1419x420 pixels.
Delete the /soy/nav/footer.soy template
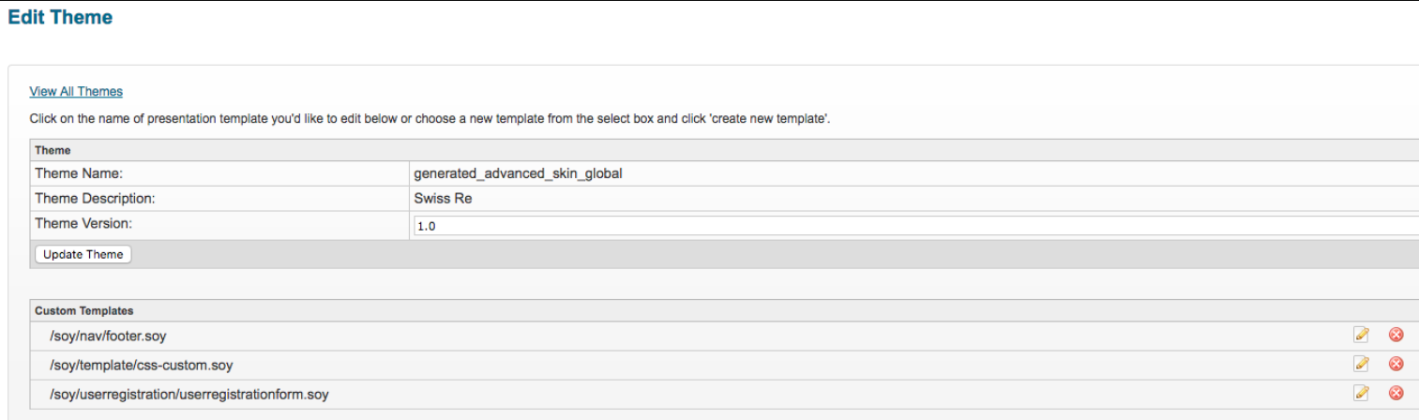pyautogui.click(x=1396, y=335)
